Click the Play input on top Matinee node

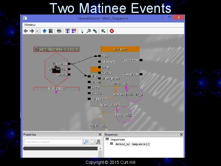pos(99,56)
